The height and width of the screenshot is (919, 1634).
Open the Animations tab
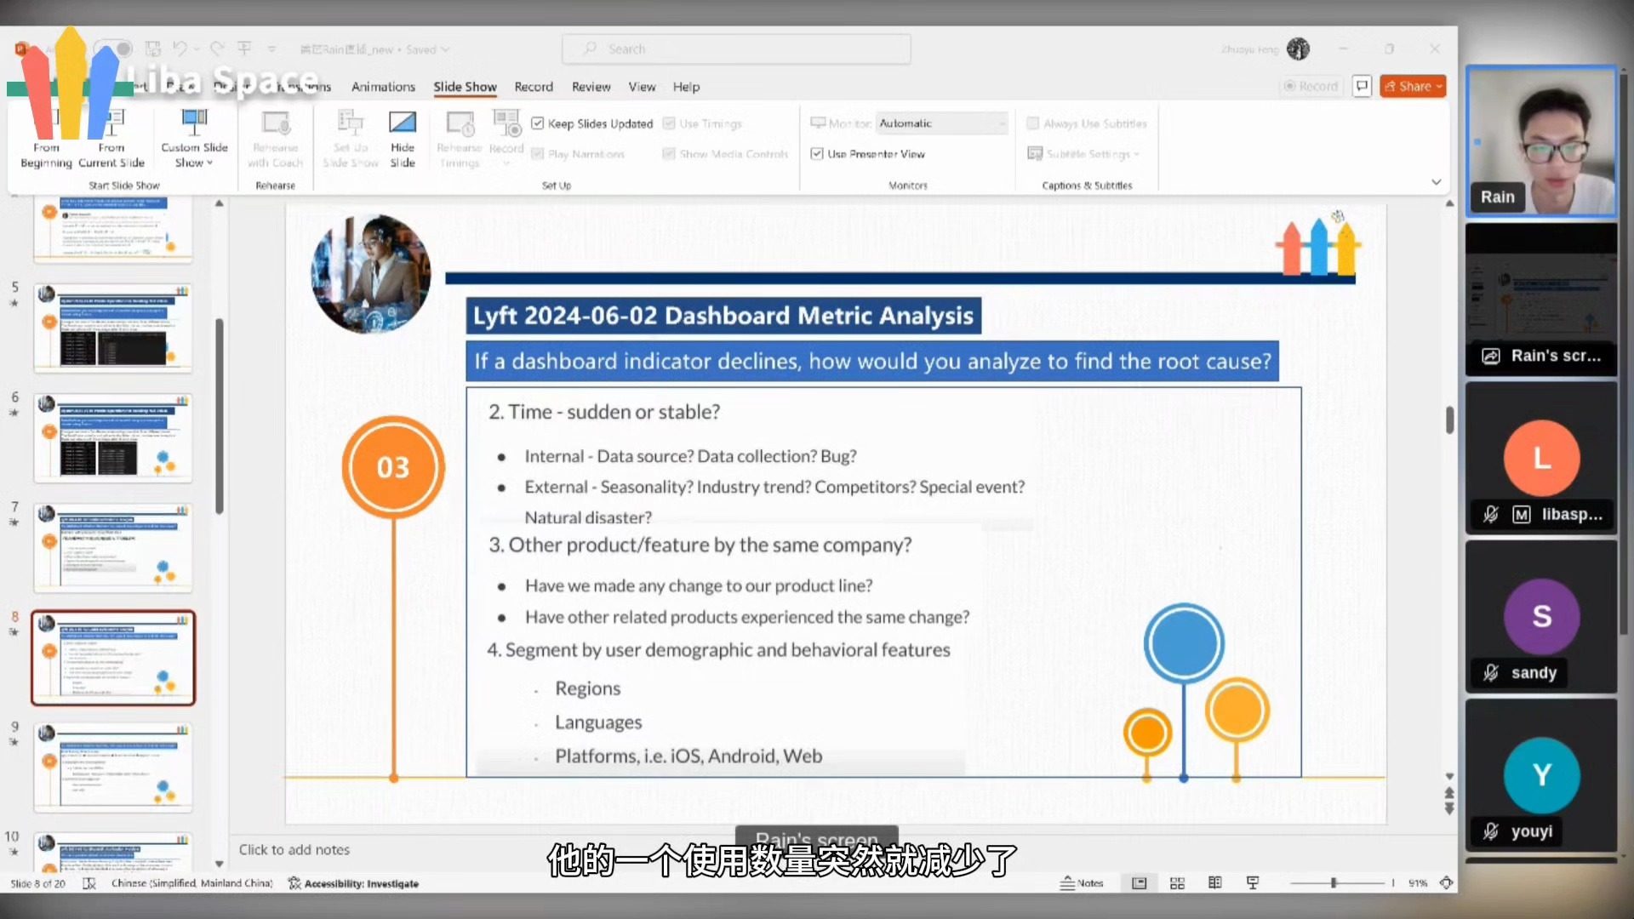(383, 87)
